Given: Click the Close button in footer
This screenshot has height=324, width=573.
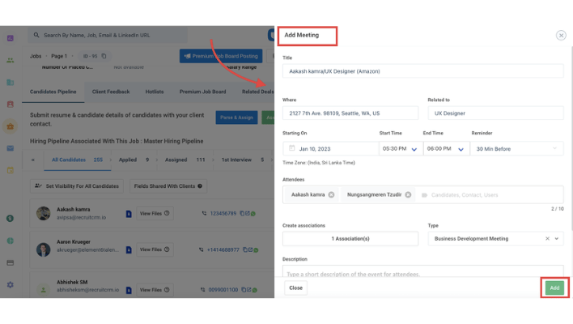Looking at the screenshot, I should click(x=295, y=288).
